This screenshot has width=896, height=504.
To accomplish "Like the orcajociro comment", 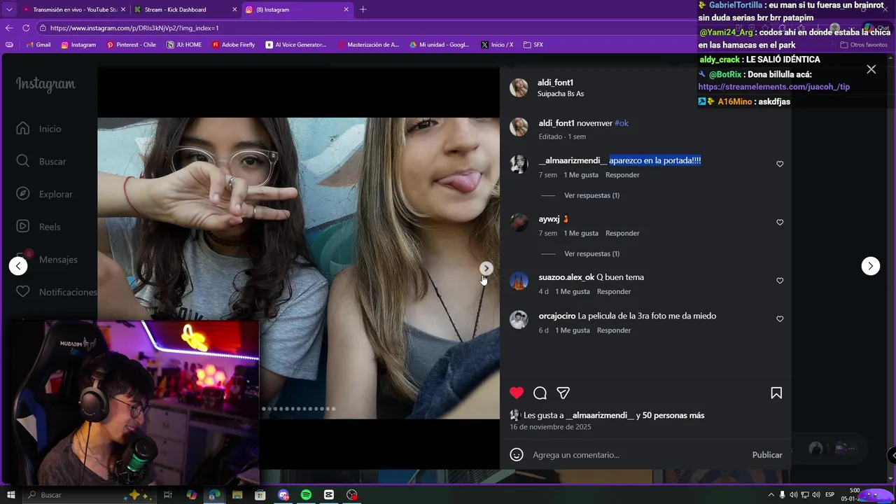I will point(780,319).
